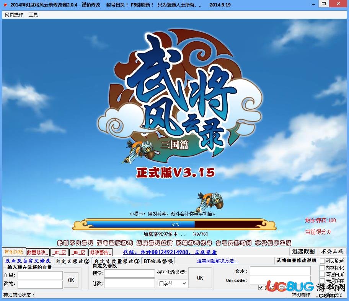Click the 加载游戏资源中 status text
This screenshot has height=301, width=349.
(164, 234)
